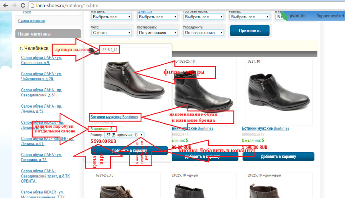Open RIEKER store link ул. Молодогвардейцев

click(x=43, y=194)
